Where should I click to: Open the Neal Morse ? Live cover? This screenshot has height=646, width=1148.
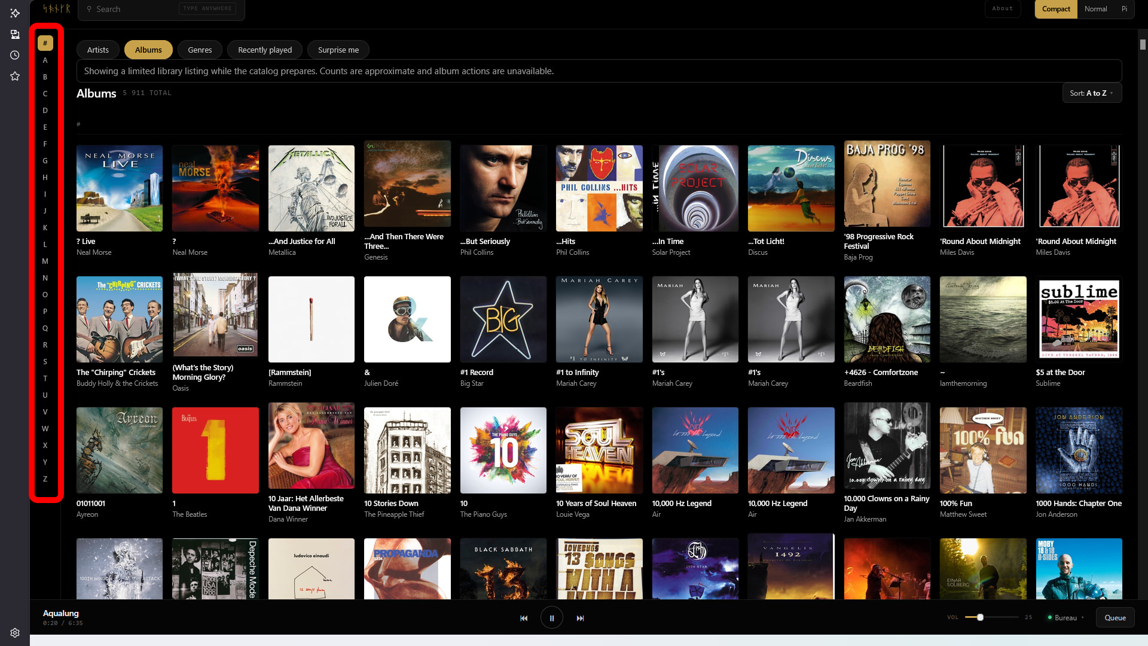120,188
